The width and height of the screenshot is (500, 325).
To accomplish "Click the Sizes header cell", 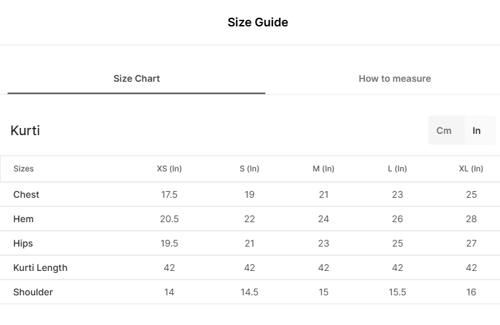I will pos(24,169).
